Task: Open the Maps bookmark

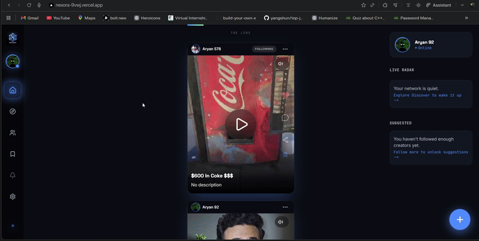Action: click(x=87, y=18)
